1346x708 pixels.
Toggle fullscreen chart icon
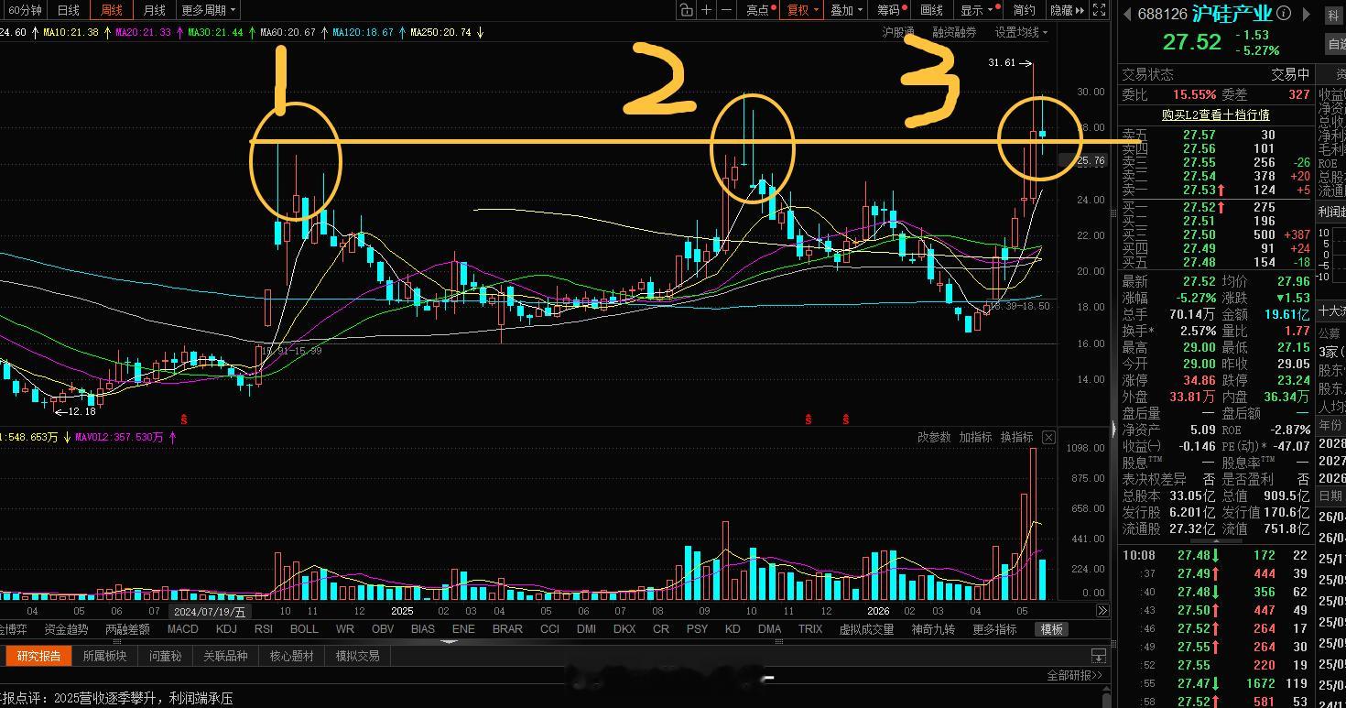point(1101,10)
